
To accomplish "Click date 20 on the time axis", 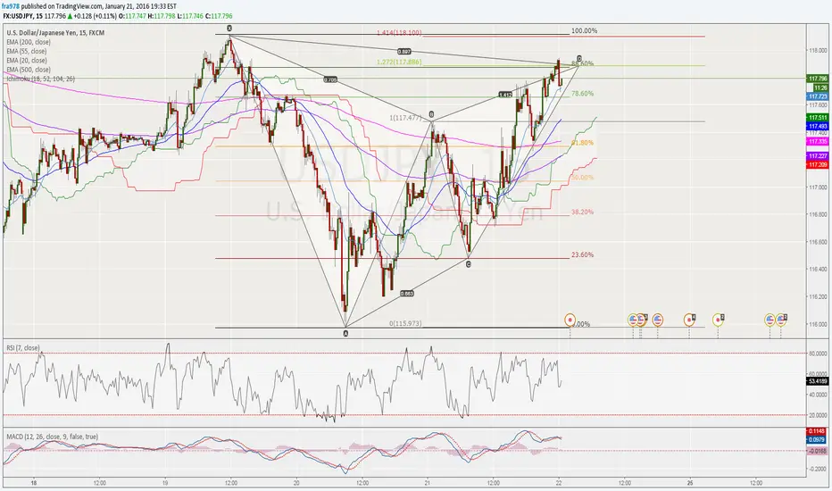I will [x=296, y=483].
